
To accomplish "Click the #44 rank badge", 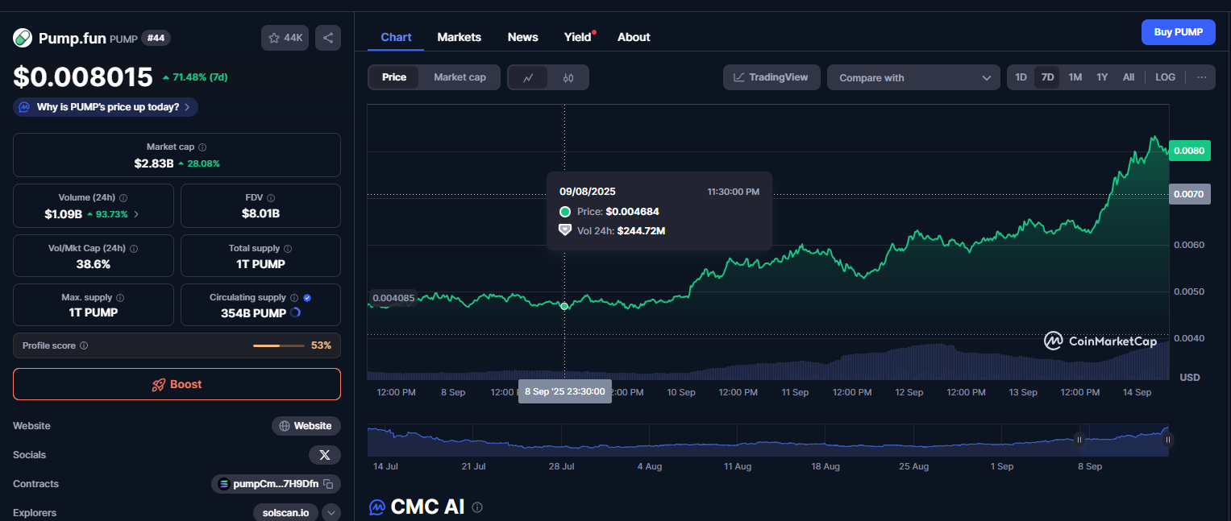I will tap(156, 38).
